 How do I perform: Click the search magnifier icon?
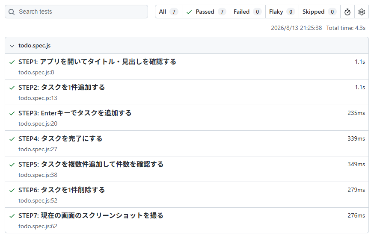[x=12, y=12]
